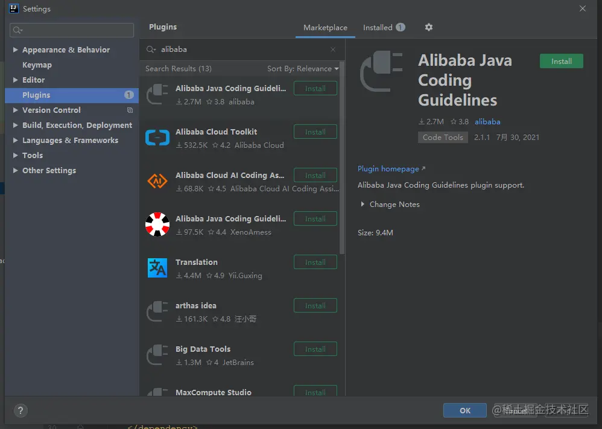This screenshot has height=429, width=602.
Task: Click IntelliJ logo in title bar
Action: click(x=13, y=8)
